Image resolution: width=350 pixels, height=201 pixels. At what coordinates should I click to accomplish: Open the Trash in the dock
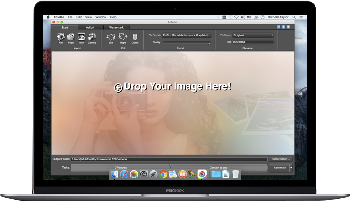235,174
